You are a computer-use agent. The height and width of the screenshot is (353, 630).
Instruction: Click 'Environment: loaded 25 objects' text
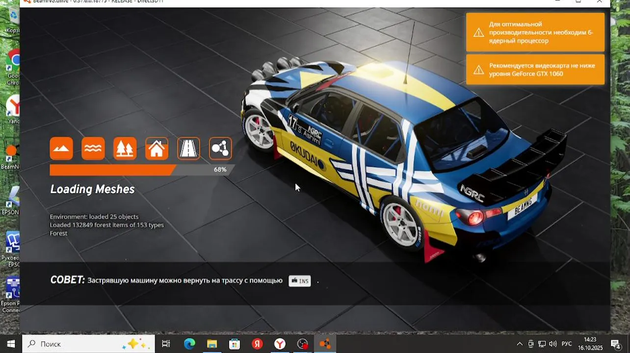pos(94,217)
